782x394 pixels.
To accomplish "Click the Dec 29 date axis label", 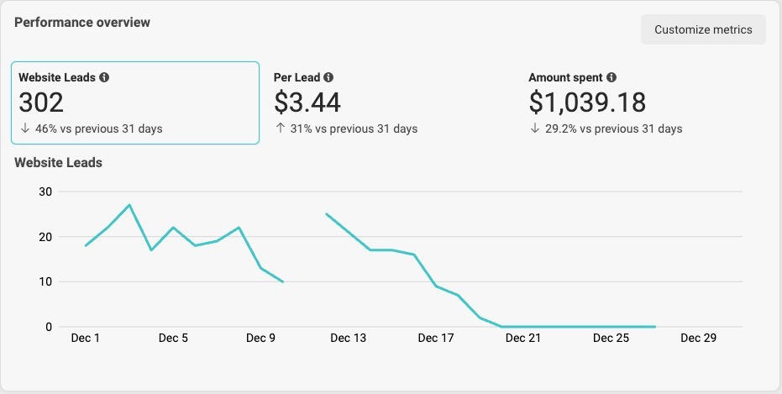I will click(x=698, y=339).
